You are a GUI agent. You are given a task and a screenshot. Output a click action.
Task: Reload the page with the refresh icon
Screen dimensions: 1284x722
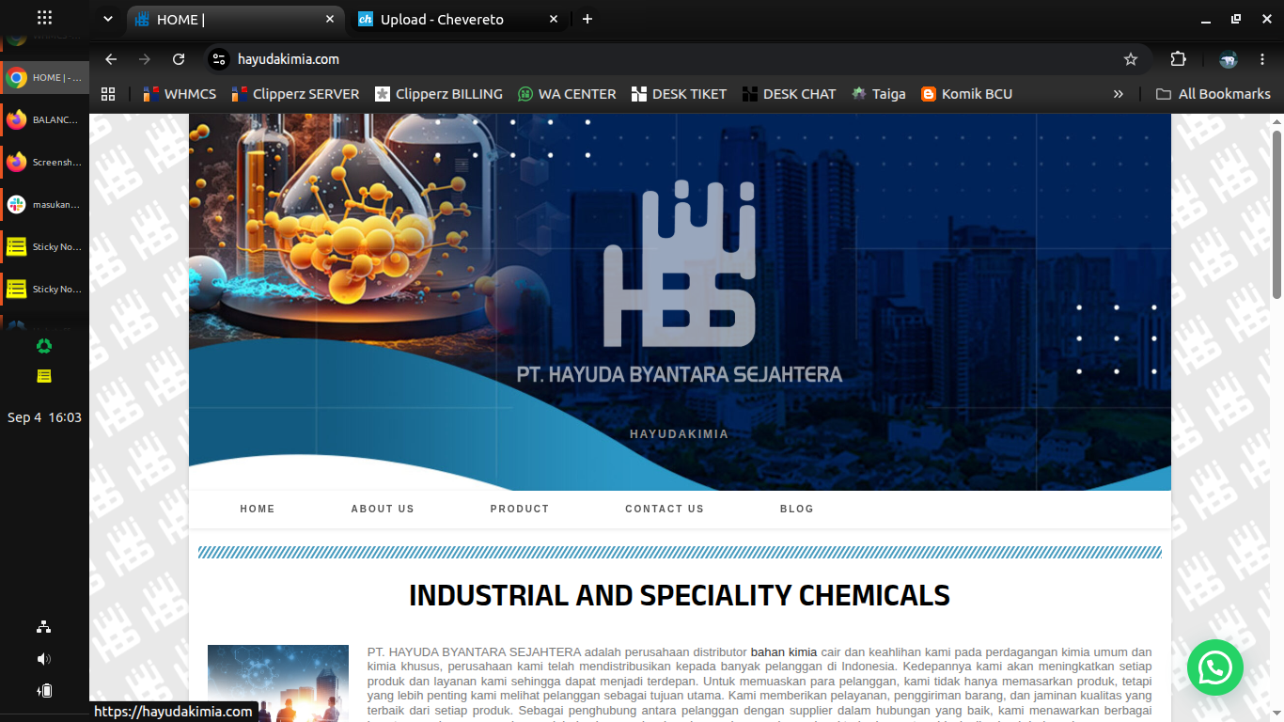[x=179, y=59]
